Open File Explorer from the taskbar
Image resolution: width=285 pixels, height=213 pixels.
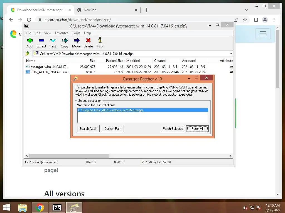(23, 207)
